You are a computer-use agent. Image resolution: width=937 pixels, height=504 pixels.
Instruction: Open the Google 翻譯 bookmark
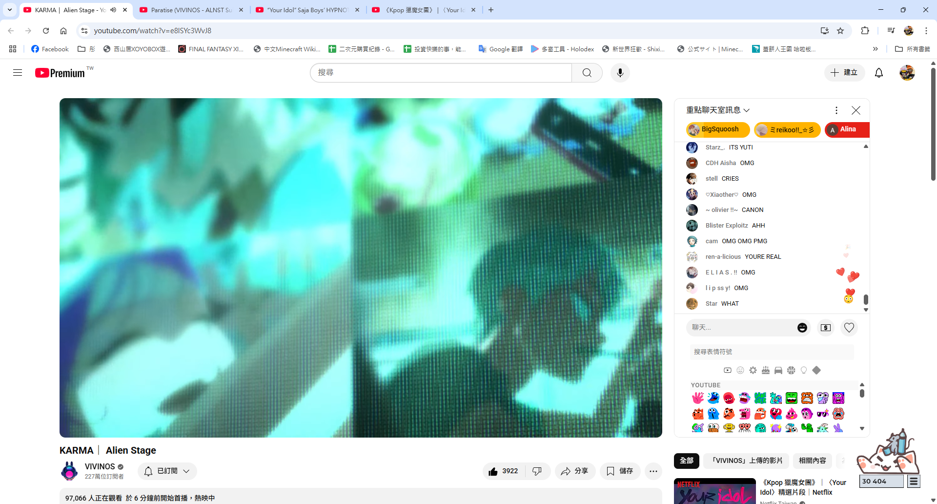[x=501, y=49]
